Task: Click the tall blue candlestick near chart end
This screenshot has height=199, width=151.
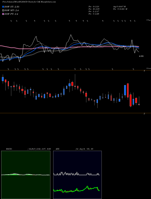Action: (x=125, y=90)
